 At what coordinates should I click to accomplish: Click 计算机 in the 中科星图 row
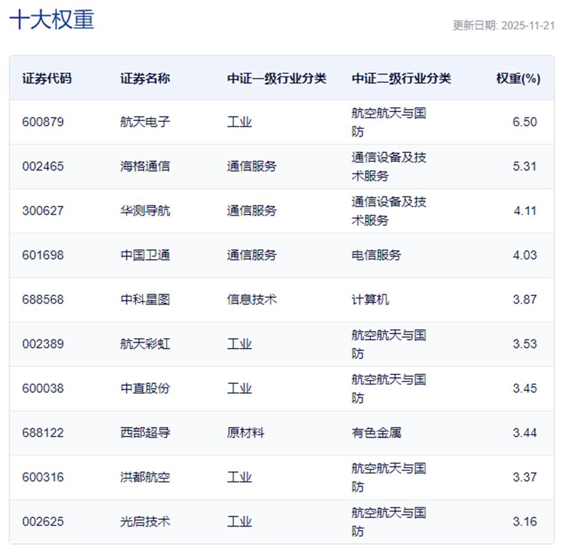click(x=370, y=299)
